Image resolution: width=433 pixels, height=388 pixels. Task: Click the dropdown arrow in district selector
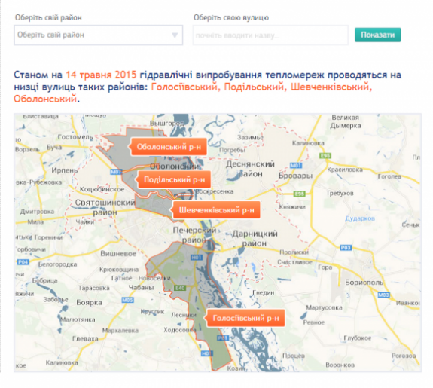click(x=175, y=35)
